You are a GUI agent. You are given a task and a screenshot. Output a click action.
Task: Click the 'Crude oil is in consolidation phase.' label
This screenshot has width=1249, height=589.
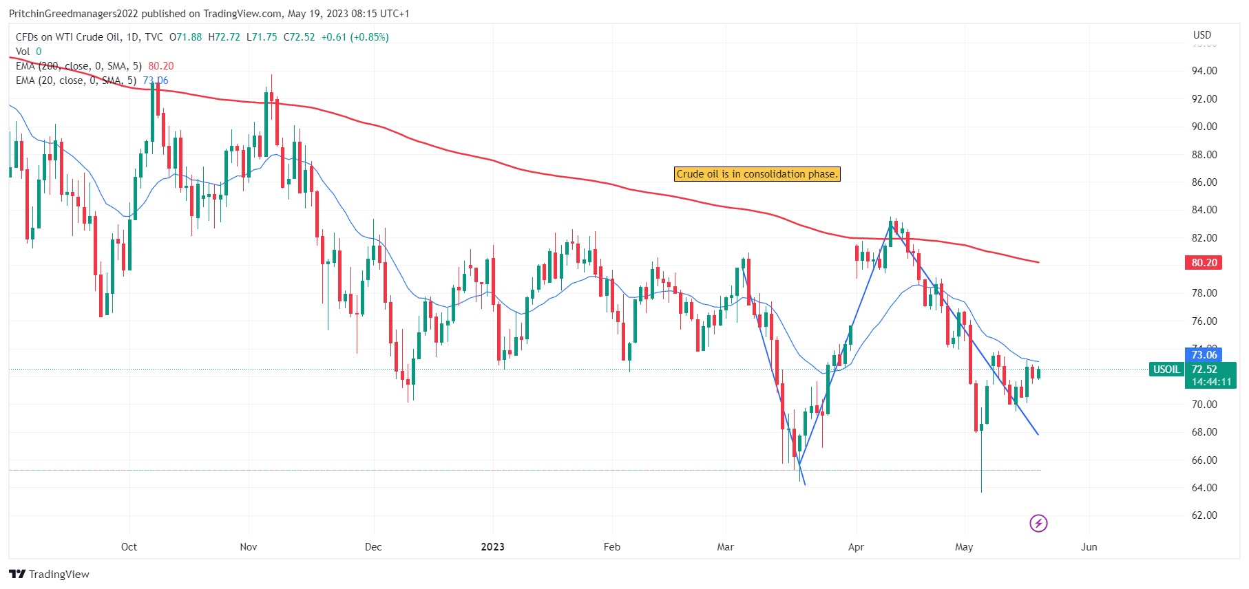757,174
